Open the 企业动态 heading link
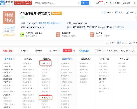 (x=84, y=51)
